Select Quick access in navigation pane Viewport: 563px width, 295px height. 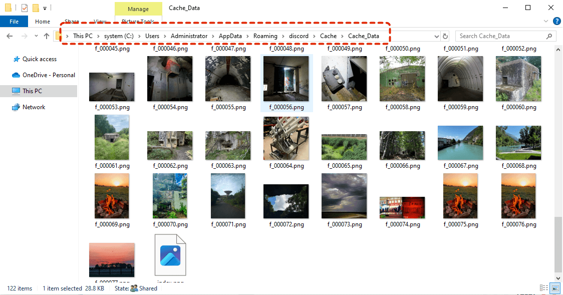tap(40, 59)
